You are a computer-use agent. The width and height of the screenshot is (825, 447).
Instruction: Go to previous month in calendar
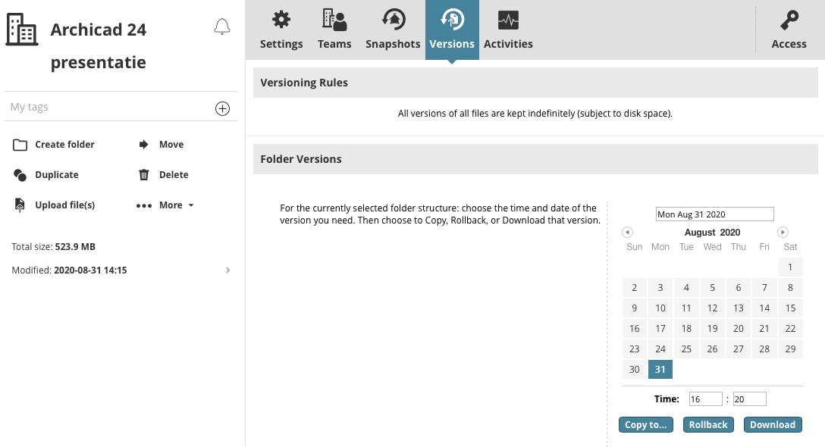627,232
